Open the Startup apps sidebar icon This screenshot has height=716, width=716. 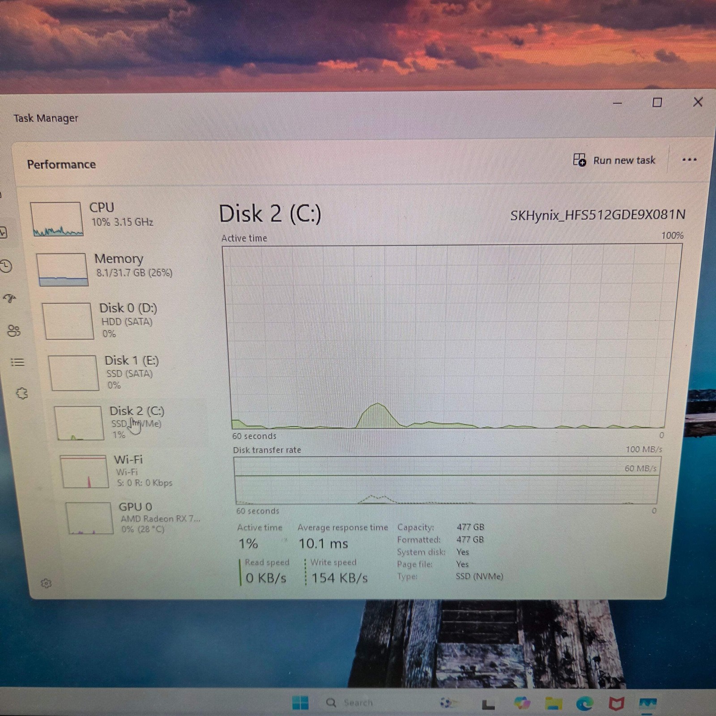10,298
